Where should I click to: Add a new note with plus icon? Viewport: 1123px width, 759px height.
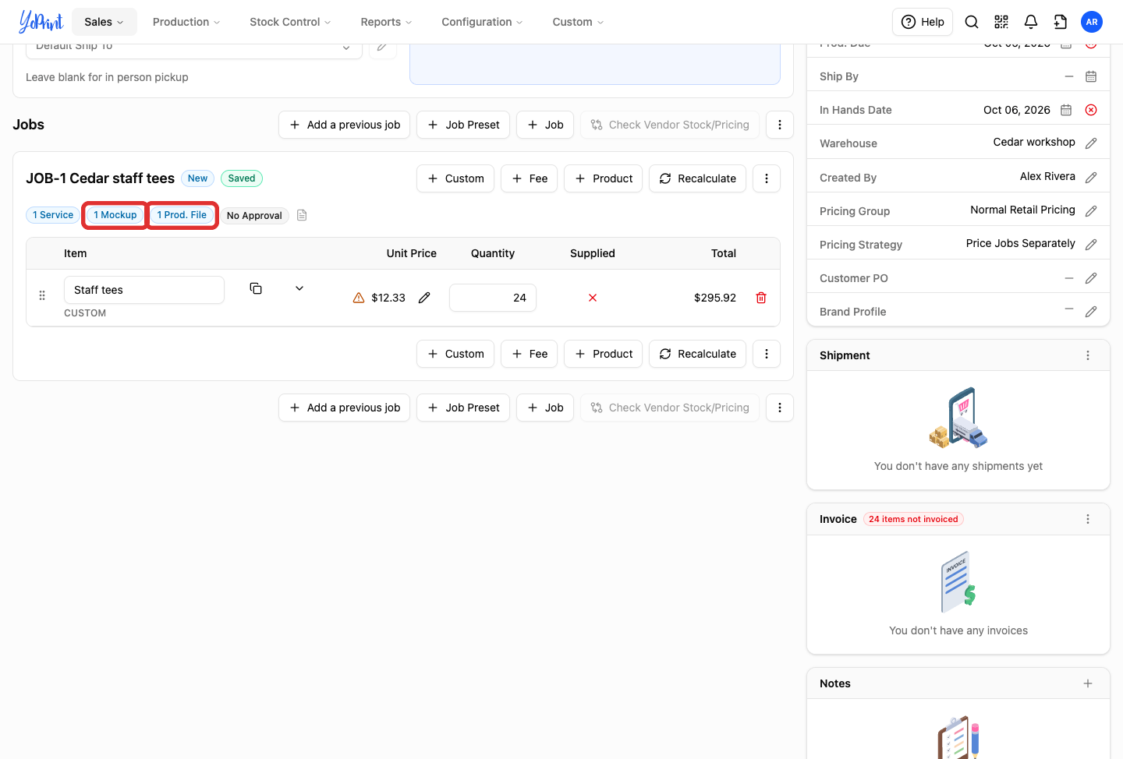point(1088,683)
